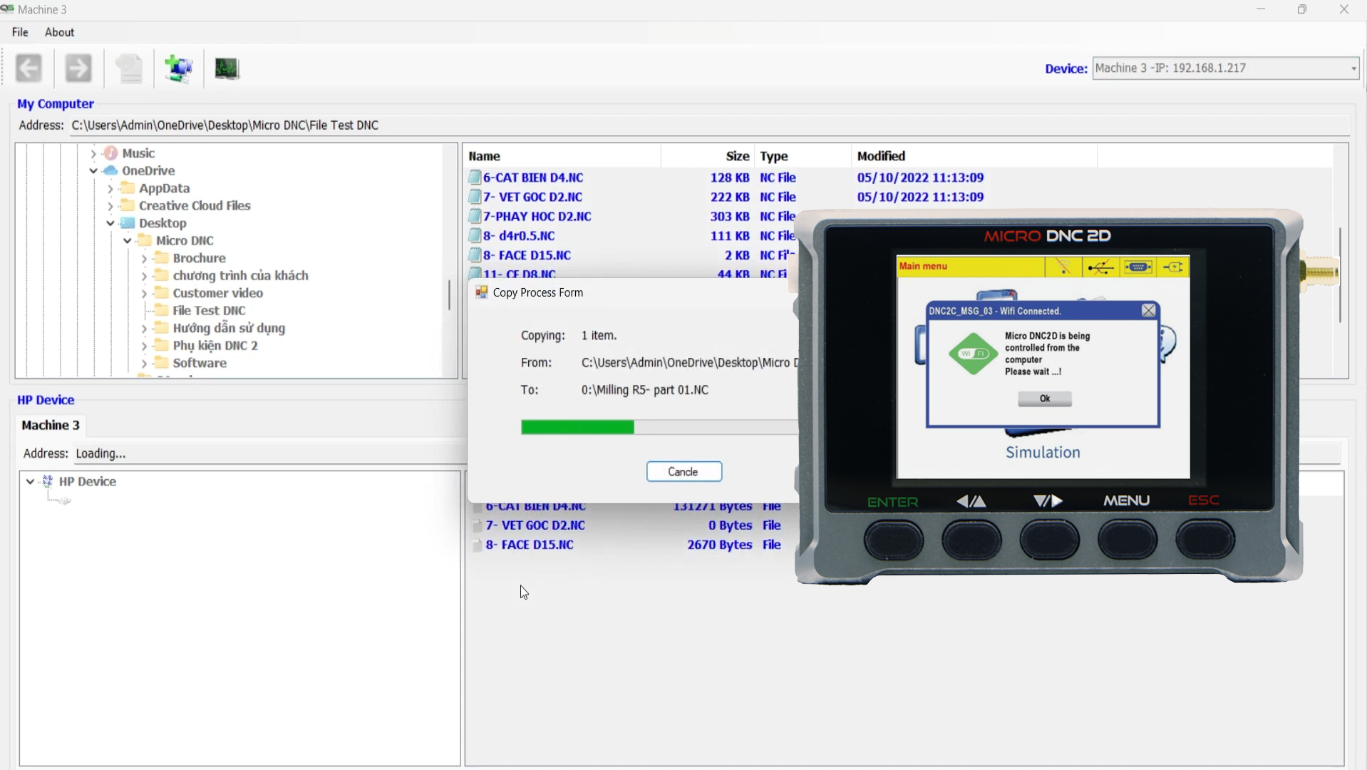Collapse the OneDrive tree node
Viewport: 1367px width, 770px height.
[x=93, y=171]
